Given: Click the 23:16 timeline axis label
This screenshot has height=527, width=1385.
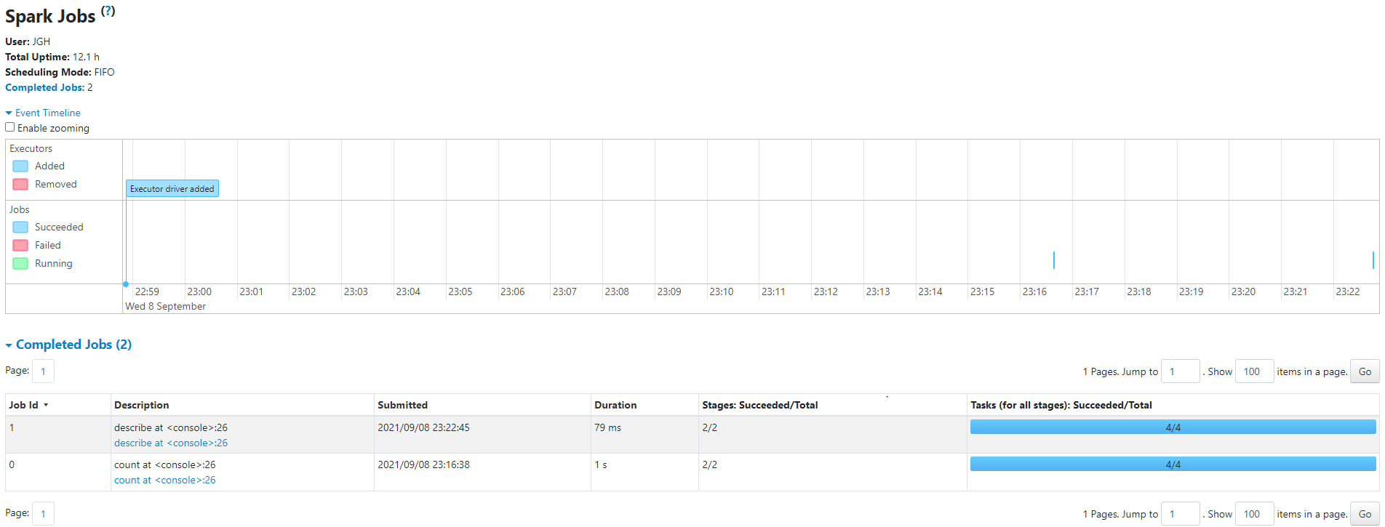Looking at the screenshot, I should 1034,291.
